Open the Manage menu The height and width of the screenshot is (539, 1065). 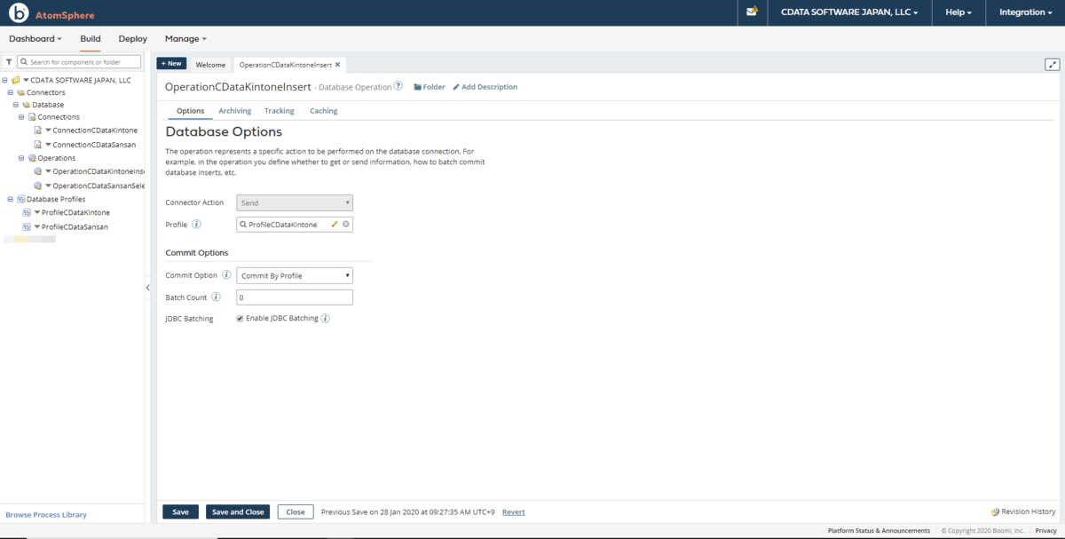pos(185,39)
